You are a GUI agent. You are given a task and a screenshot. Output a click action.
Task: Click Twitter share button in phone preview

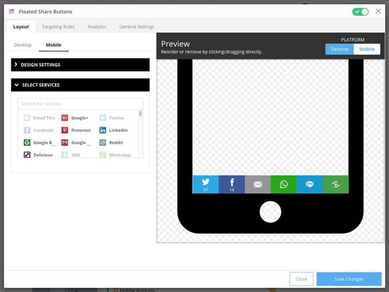(206, 184)
